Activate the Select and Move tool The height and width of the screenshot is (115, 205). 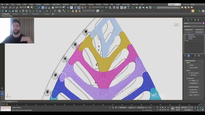pos(43,8)
